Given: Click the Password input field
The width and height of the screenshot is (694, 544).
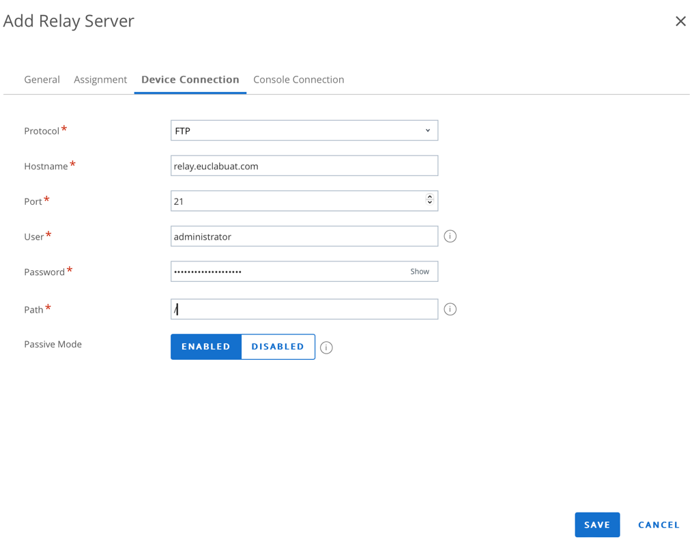Looking at the screenshot, I should coord(287,272).
